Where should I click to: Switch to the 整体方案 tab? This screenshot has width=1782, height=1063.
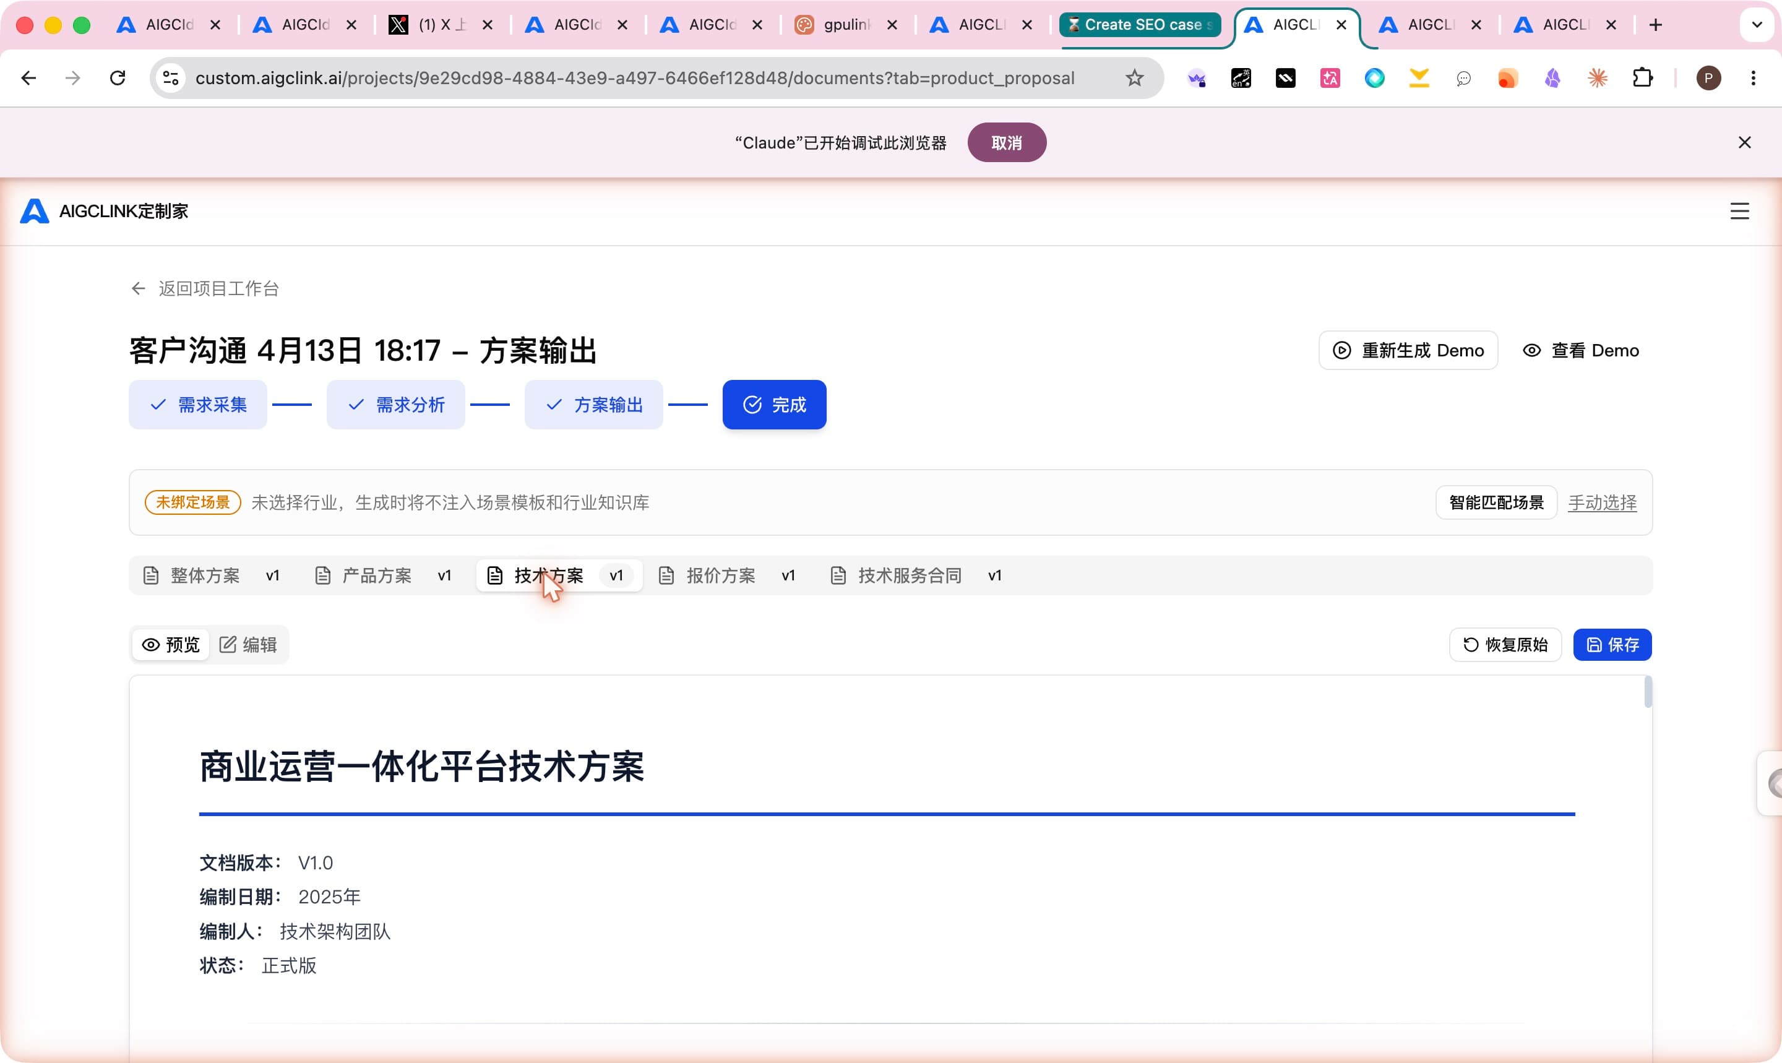pyautogui.click(x=211, y=575)
